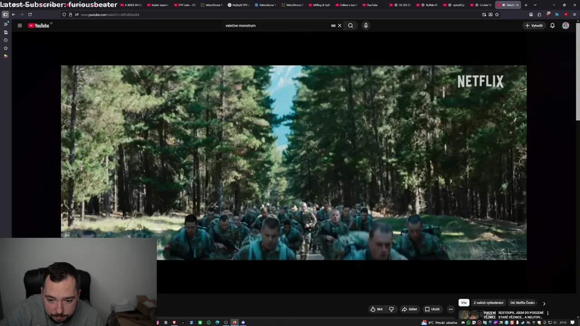This screenshot has width=580, height=326.
Task: Toggle the browser sidebar button
Action: (x=5, y=14)
